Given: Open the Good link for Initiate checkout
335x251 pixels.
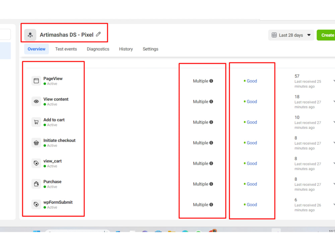Looking at the screenshot, I should 252,143.
